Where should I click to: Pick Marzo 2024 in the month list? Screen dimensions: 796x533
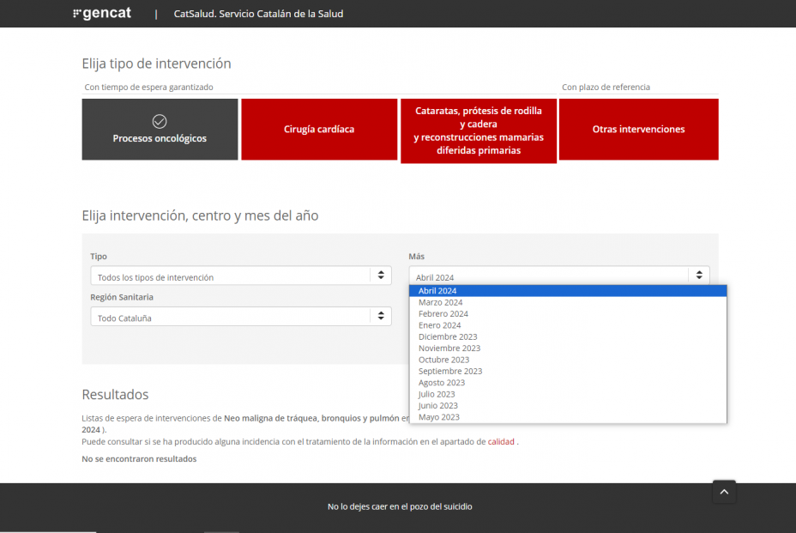pyautogui.click(x=440, y=302)
